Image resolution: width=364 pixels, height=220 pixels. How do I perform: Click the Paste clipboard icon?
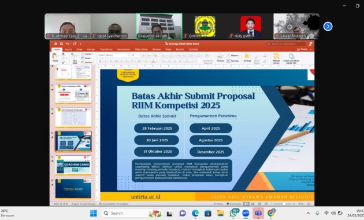coord(55,57)
